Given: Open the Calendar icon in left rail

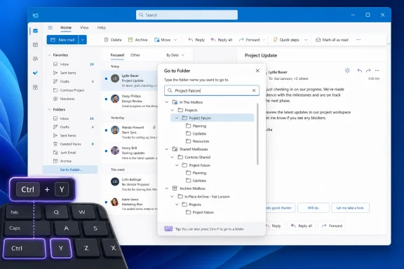Looking at the screenshot, I should pos(35,45).
